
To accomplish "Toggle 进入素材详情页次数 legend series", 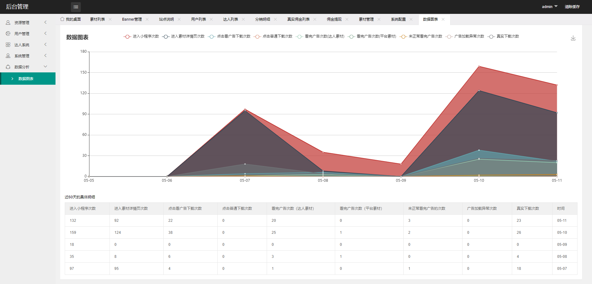I will 183,36.
